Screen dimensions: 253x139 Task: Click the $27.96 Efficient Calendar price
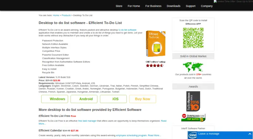pos(75,130)
